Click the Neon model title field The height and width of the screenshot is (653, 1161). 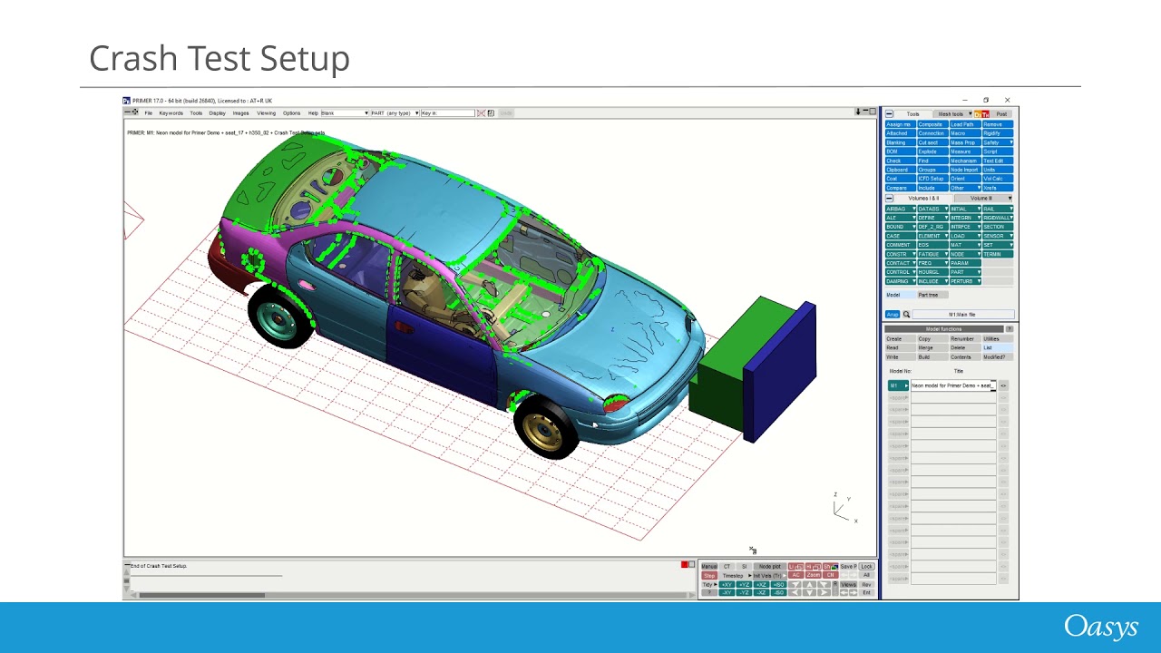pos(953,385)
